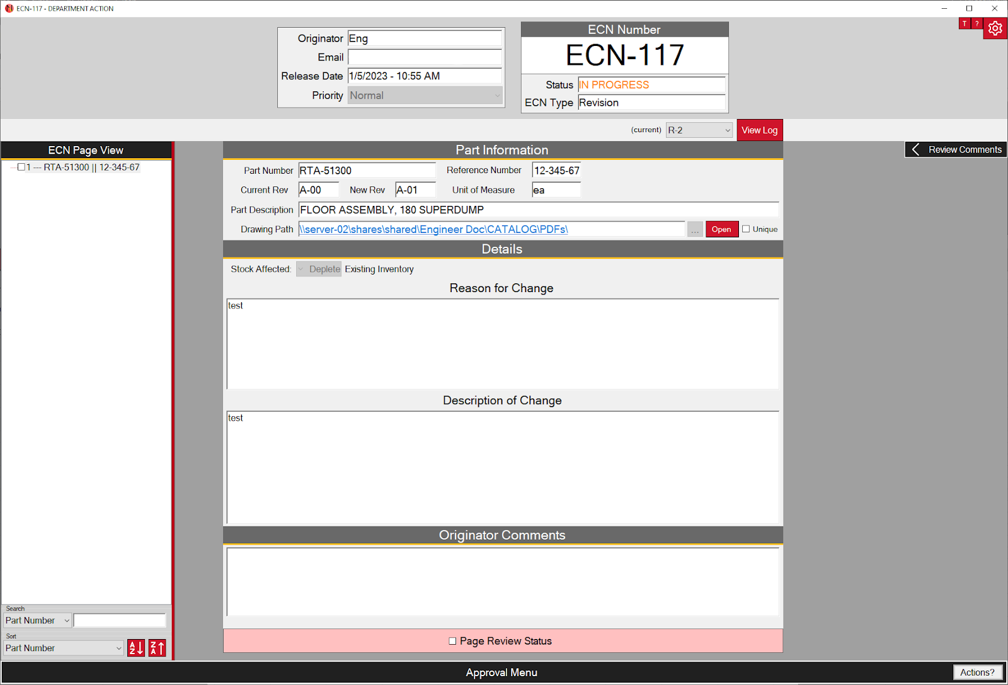Select RTA-51300 page in ECN Page View

click(x=91, y=167)
